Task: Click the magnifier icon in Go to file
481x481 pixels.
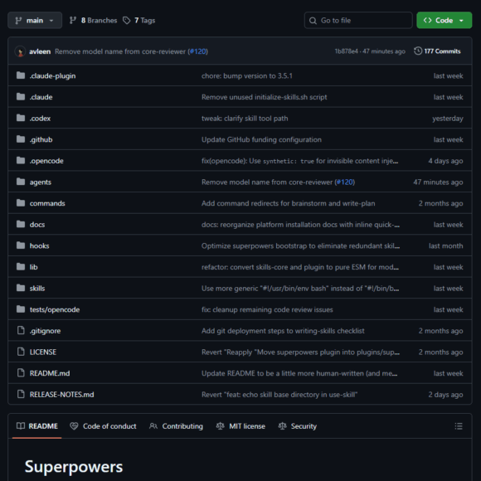Action: [x=313, y=21]
